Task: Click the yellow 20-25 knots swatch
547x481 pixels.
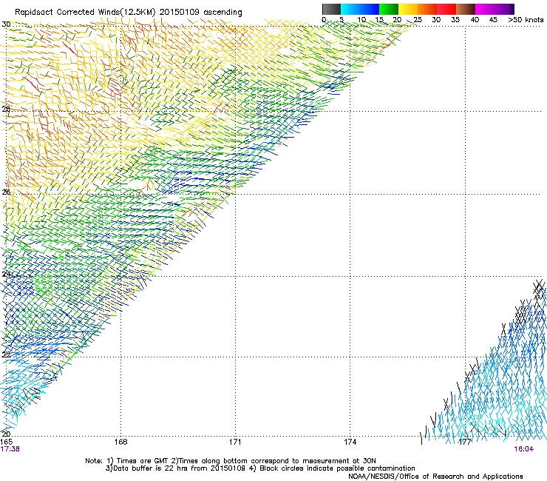Action: pos(408,9)
